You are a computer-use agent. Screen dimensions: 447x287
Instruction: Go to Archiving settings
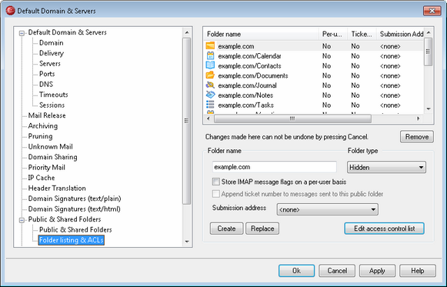(43, 126)
